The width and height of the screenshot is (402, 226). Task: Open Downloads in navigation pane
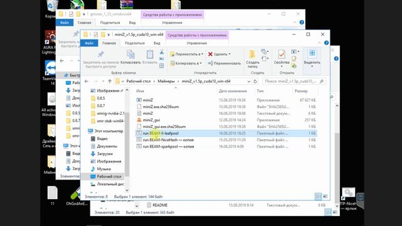pos(105,154)
